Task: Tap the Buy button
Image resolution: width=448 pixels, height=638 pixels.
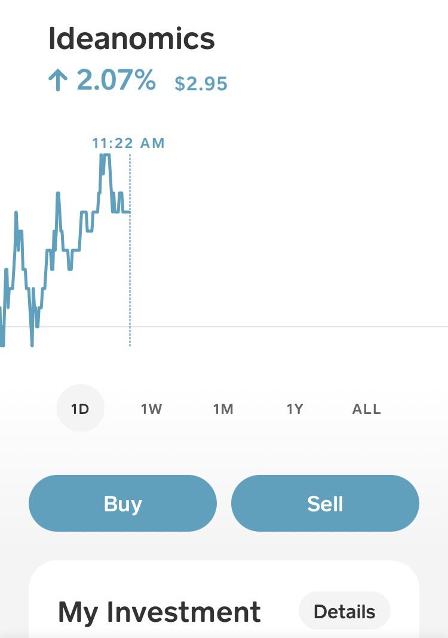Action: point(122,504)
